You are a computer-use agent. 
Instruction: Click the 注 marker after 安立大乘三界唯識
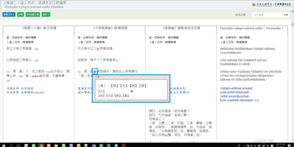36,49
